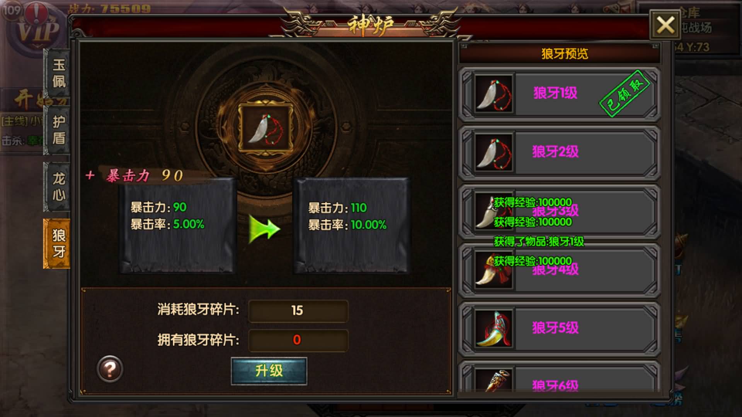Click the 拥有狼牙碎片 value field
This screenshot has width=742, height=417.
click(298, 340)
